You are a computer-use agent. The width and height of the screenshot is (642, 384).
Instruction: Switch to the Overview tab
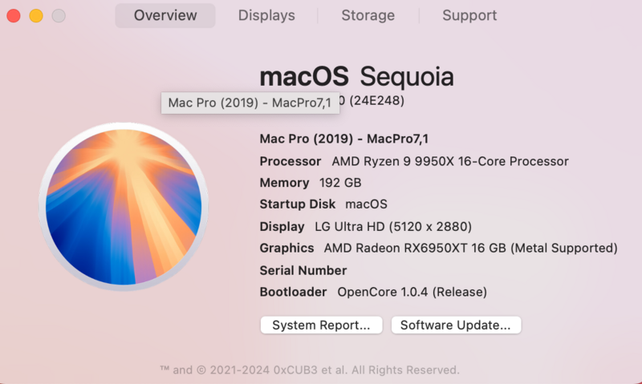click(165, 15)
